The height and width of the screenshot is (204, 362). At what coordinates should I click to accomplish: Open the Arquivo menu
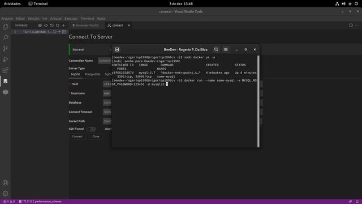coord(7,19)
